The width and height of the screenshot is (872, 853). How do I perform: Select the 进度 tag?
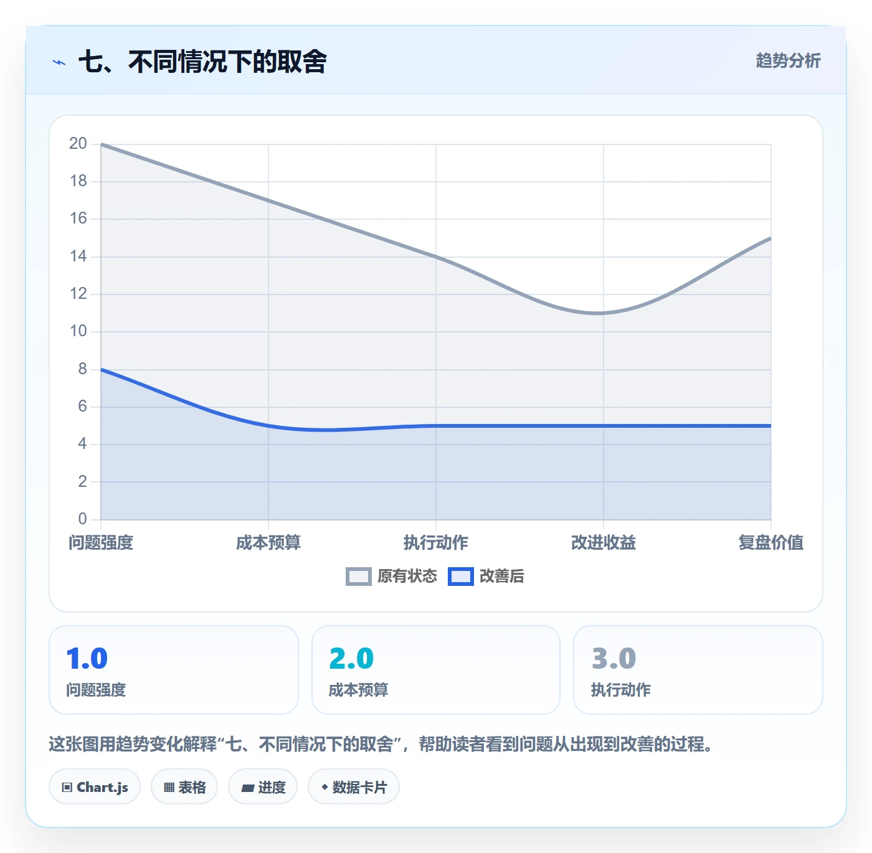[263, 787]
